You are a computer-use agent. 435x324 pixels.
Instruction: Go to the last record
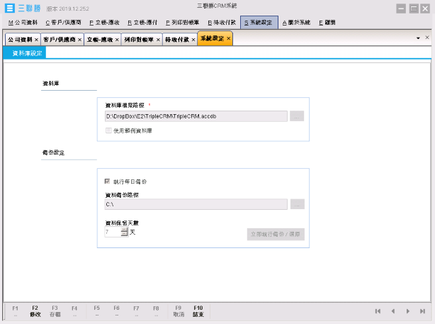(422, 311)
